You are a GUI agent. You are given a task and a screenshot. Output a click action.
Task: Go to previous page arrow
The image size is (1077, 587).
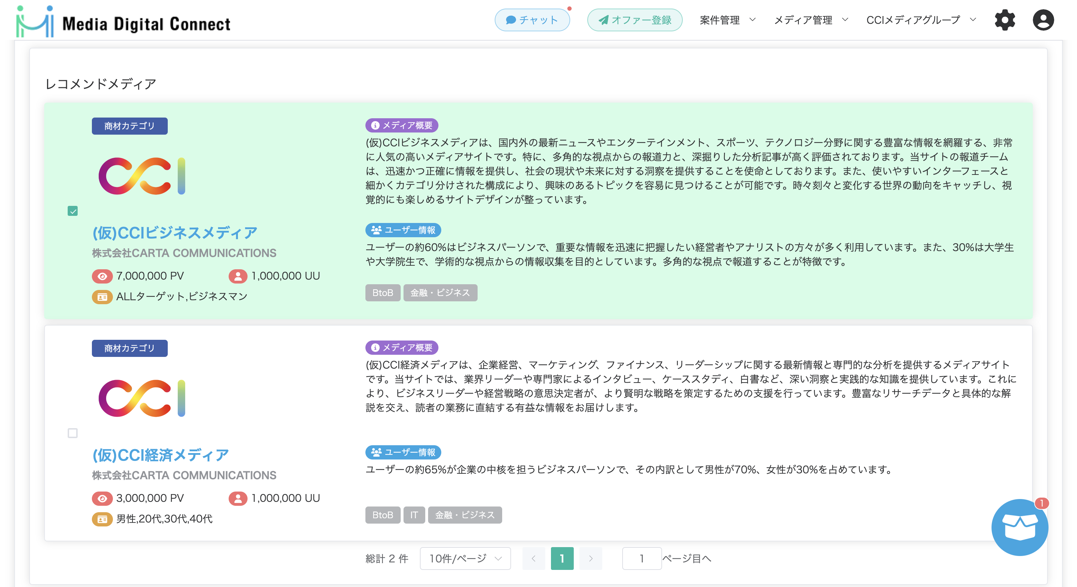(x=534, y=559)
